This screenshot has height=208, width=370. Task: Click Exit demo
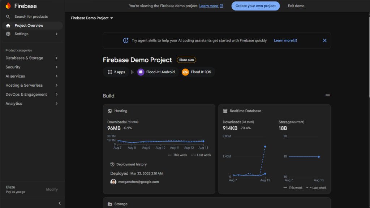296,6
